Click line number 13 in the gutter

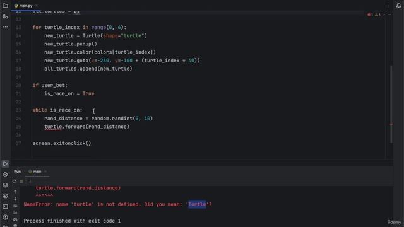(18, 27)
